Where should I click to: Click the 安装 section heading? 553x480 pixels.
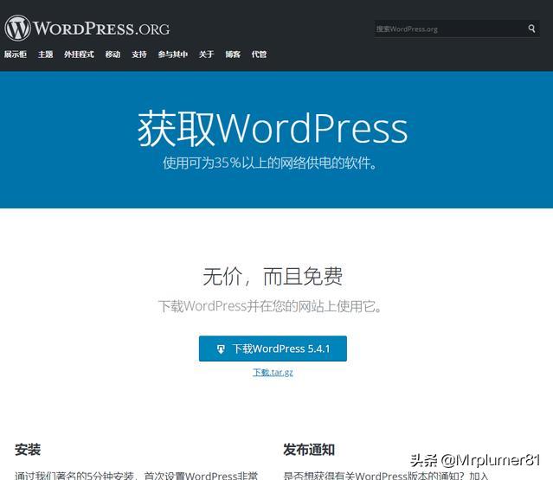tap(28, 450)
